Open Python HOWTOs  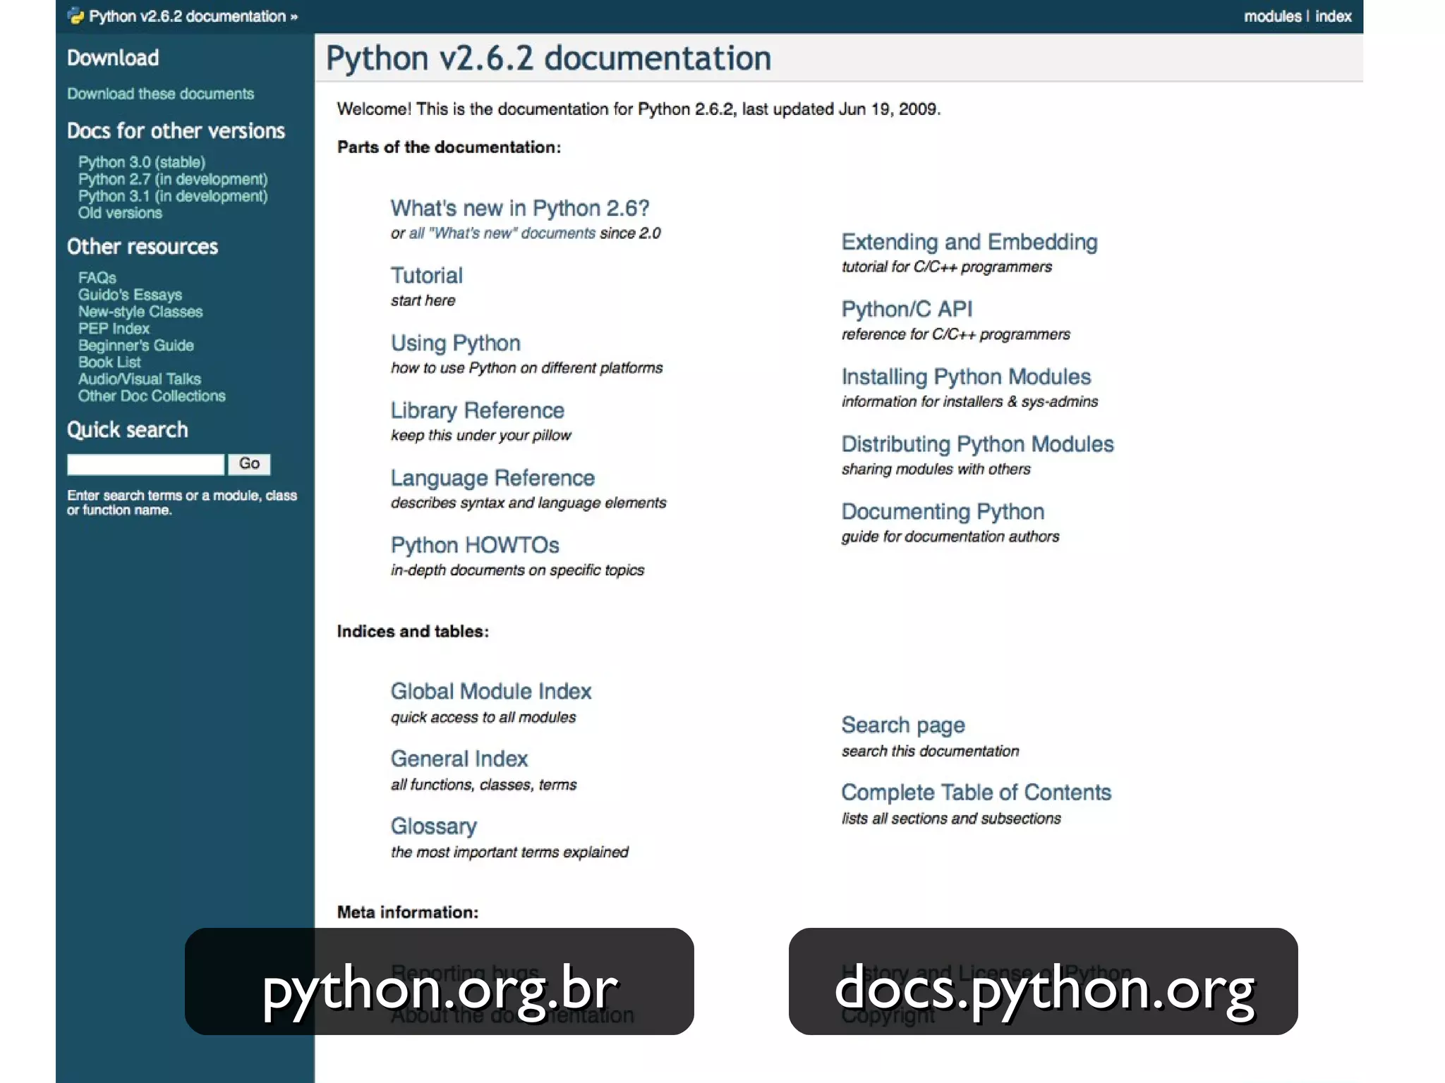click(x=475, y=545)
